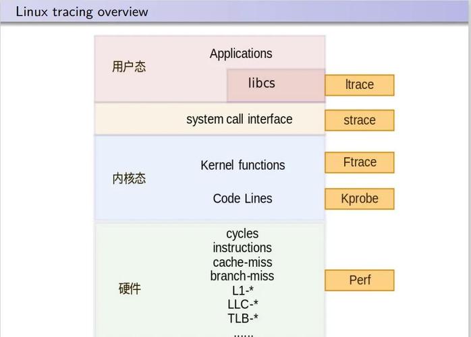The width and height of the screenshot is (471, 337).
Task: Click the Perf box
Action: click(x=360, y=280)
